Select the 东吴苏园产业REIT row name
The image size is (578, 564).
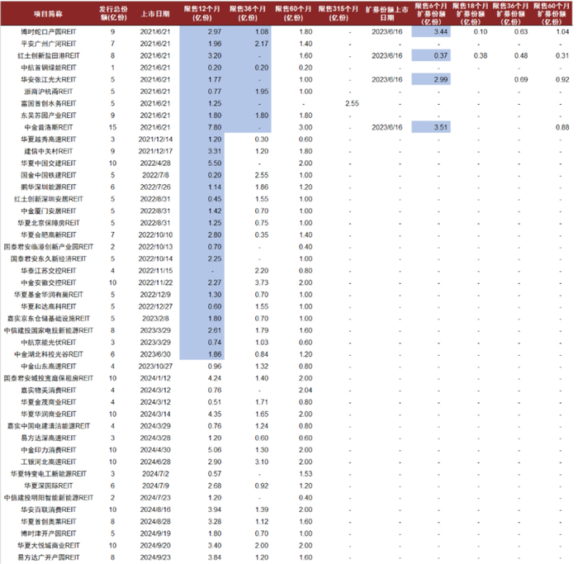pyautogui.click(x=48, y=116)
